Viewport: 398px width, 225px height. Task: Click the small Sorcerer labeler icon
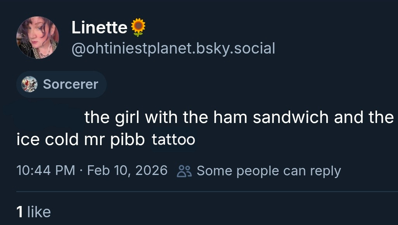29,84
